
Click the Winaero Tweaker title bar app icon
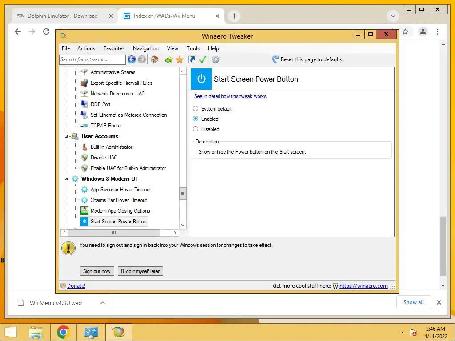pos(63,36)
